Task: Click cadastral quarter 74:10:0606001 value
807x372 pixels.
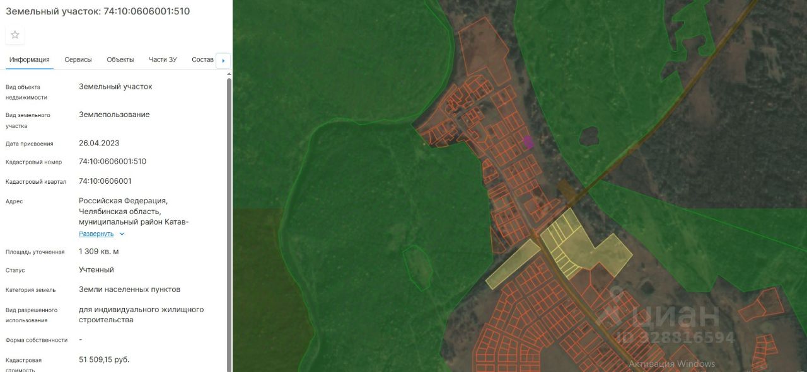Action: click(105, 181)
